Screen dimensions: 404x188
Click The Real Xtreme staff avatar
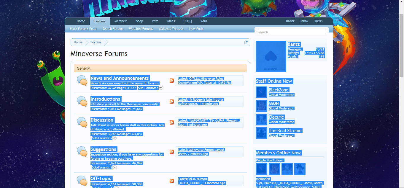click(x=262, y=133)
